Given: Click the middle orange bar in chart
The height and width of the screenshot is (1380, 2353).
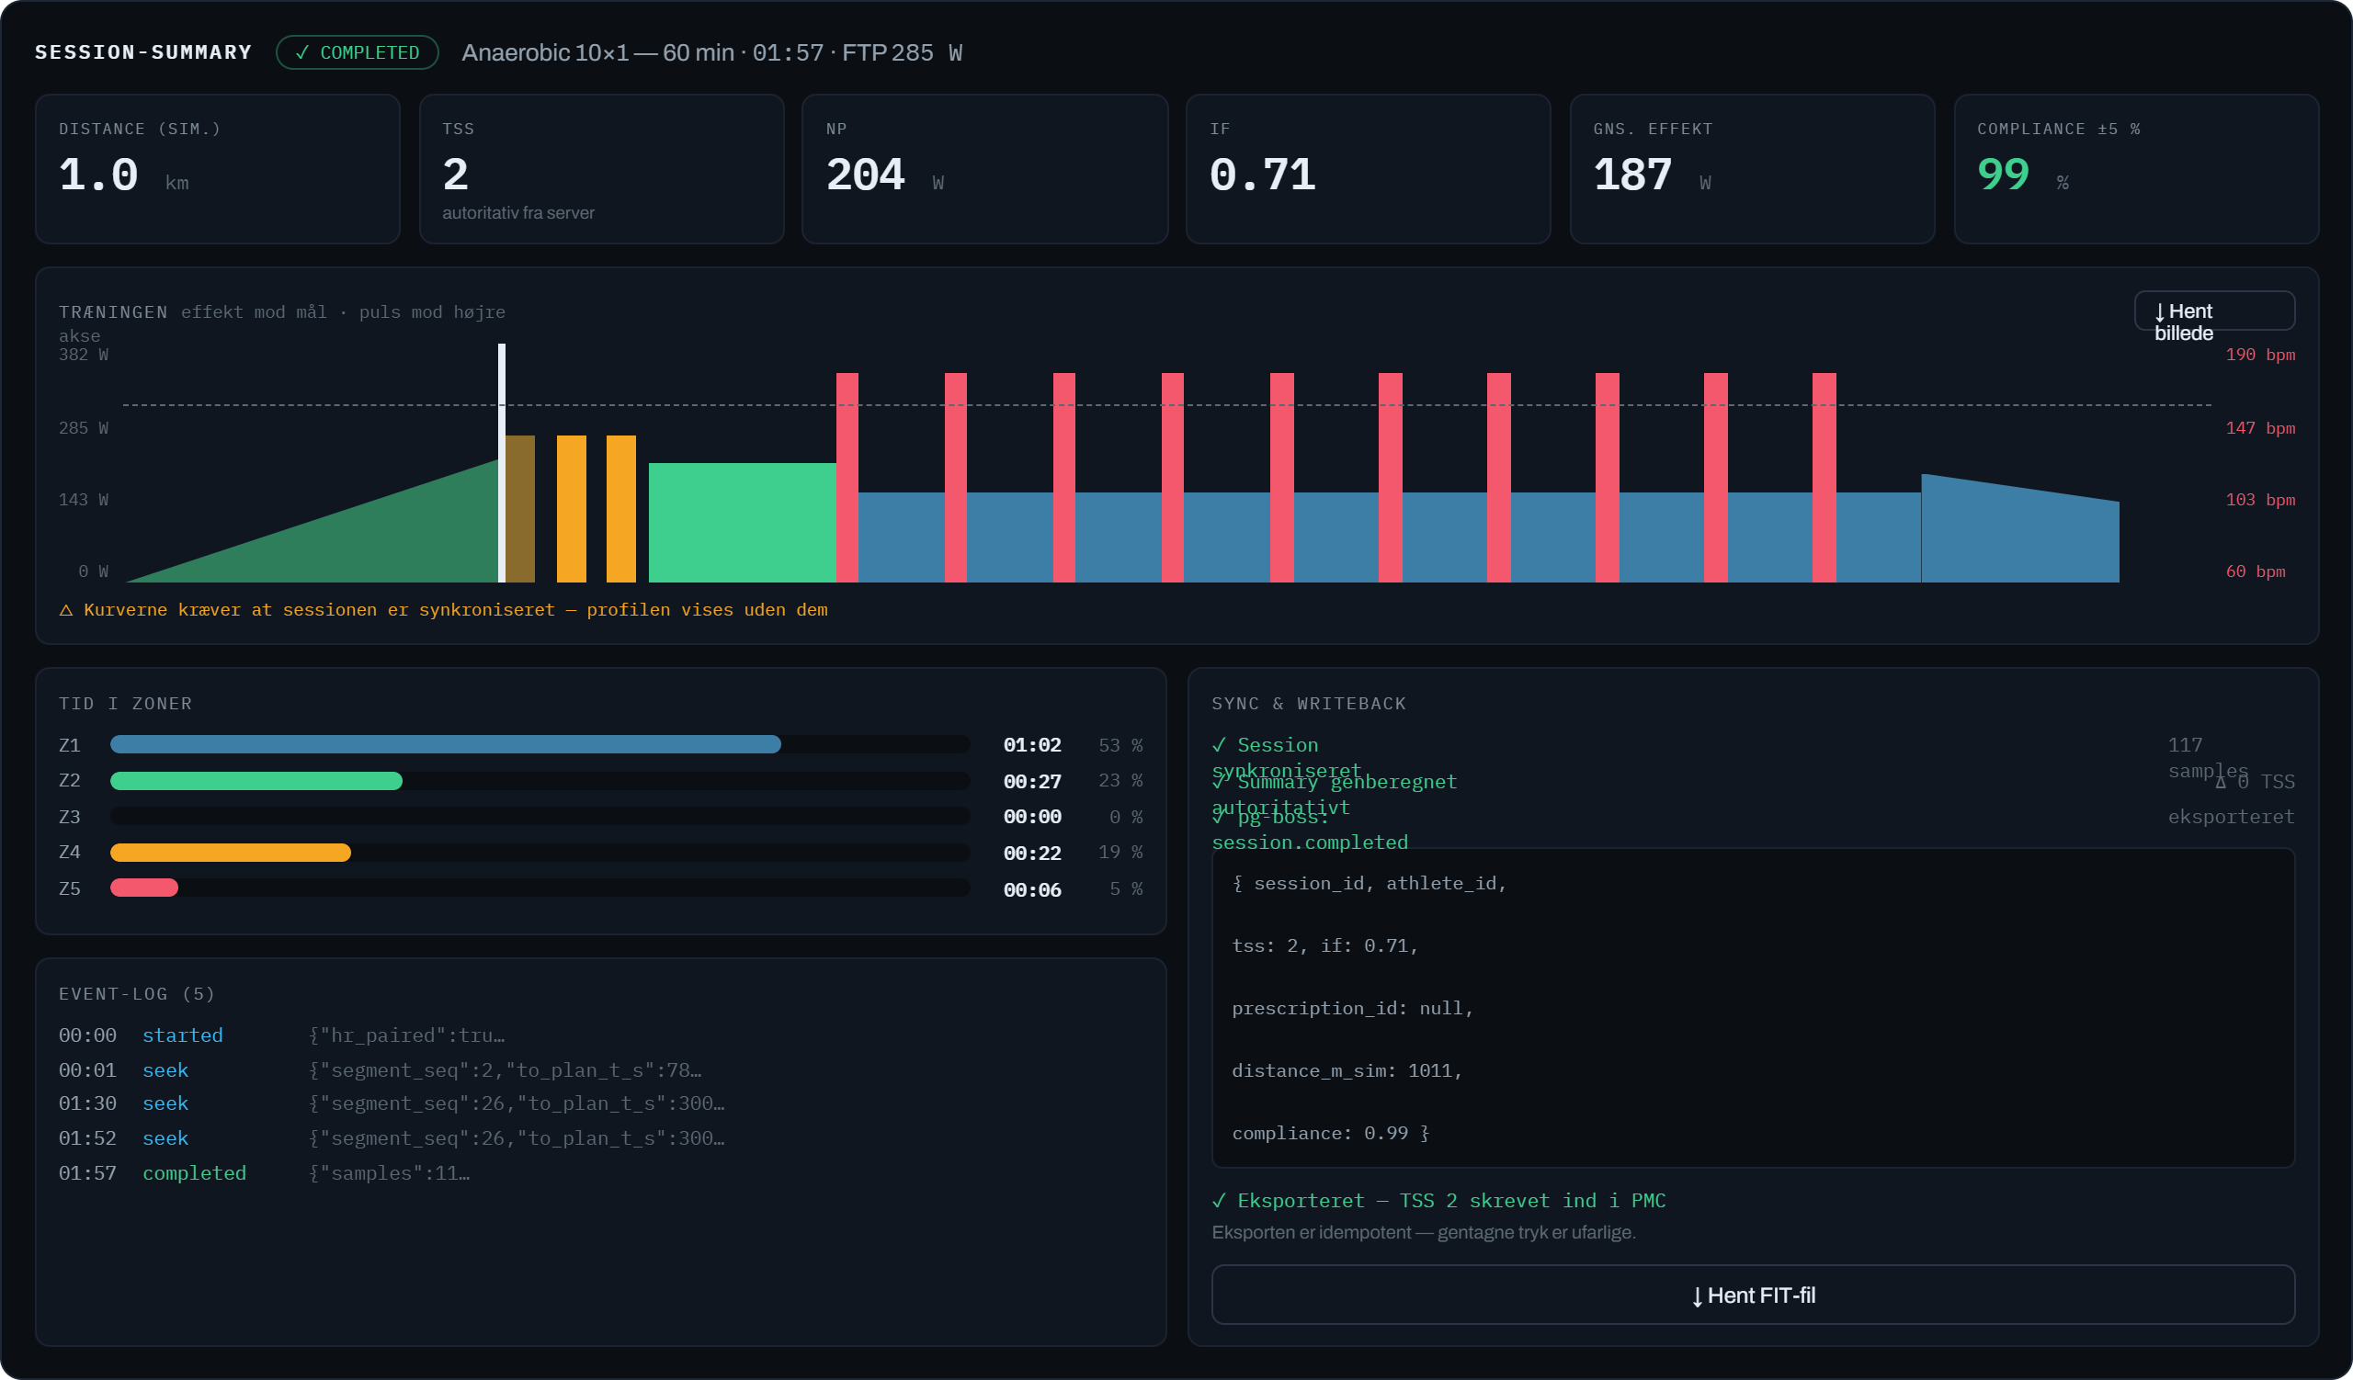Looking at the screenshot, I should [x=572, y=508].
